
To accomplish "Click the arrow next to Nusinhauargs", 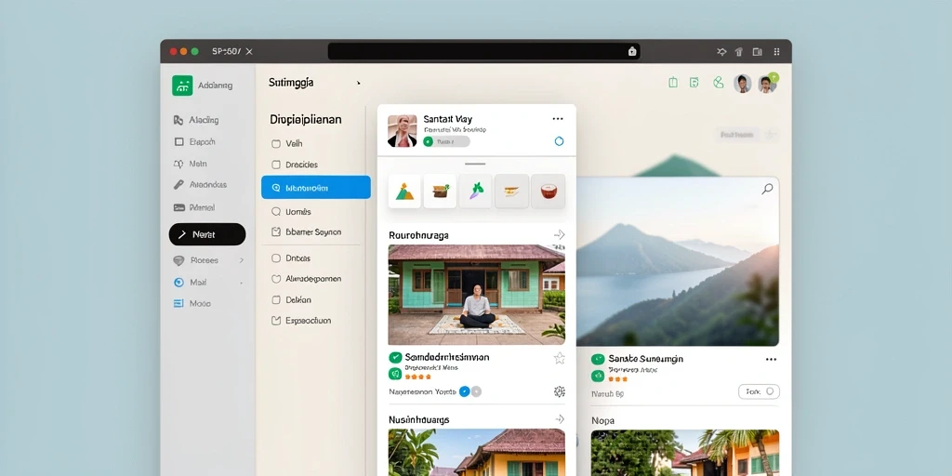I will tap(560, 419).
